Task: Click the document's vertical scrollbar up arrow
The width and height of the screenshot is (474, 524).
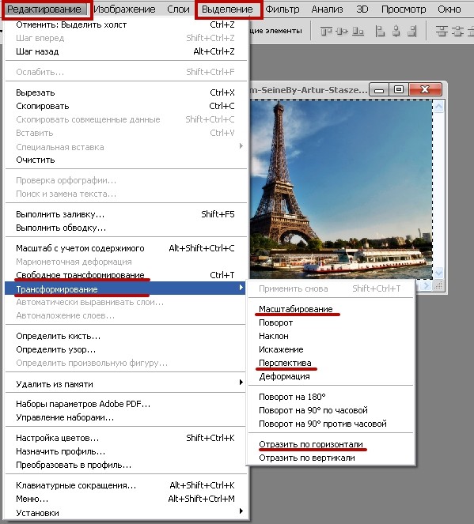Action: (438, 107)
